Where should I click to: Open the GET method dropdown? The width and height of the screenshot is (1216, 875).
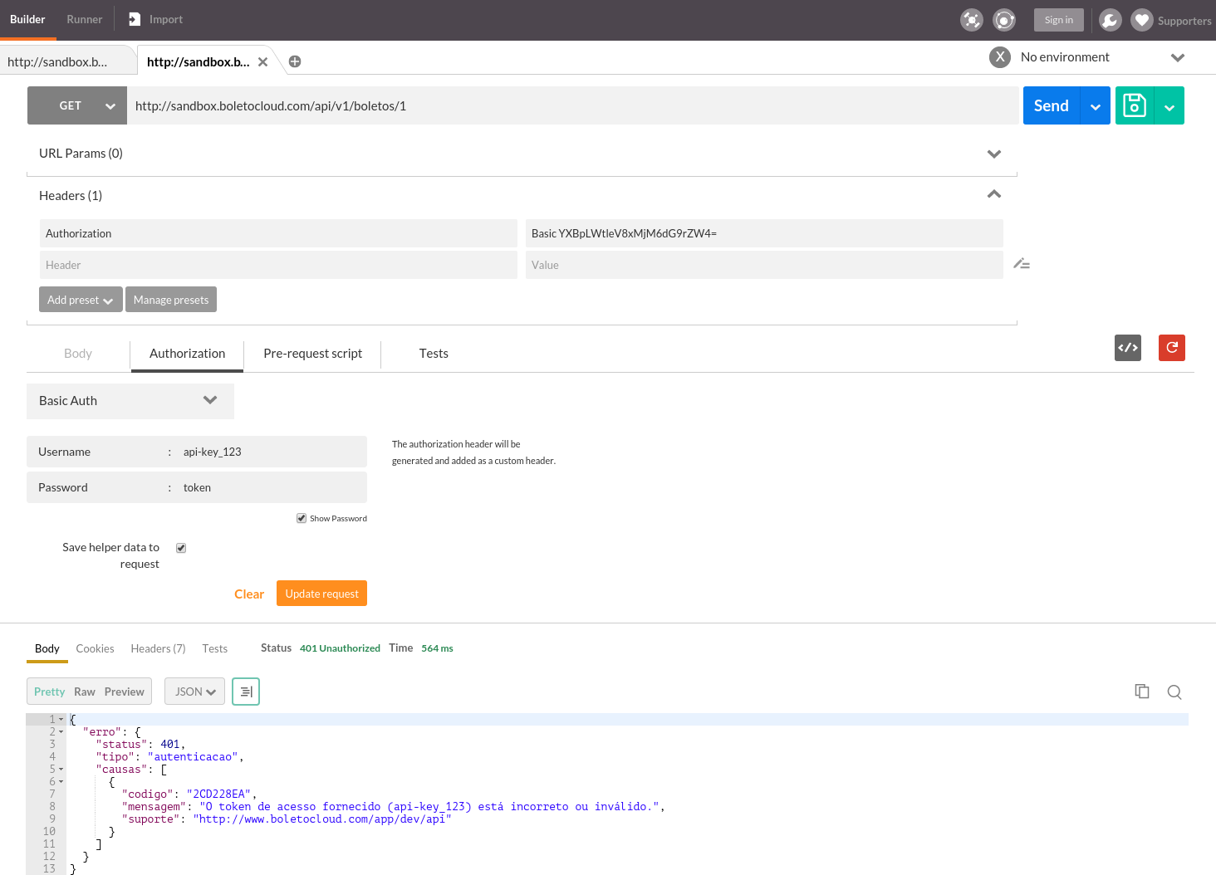77,105
